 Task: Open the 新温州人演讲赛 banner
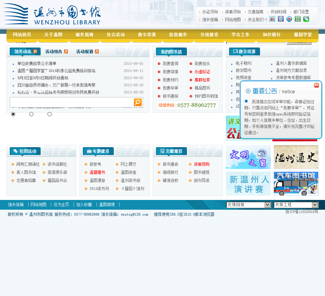(x=248, y=184)
